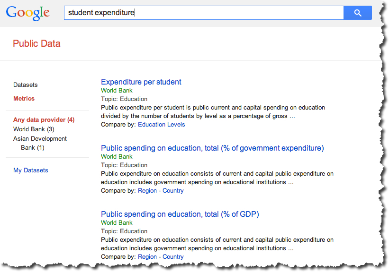Filter by Asian Development Bank (1)
389x272 pixels.
(x=40, y=143)
